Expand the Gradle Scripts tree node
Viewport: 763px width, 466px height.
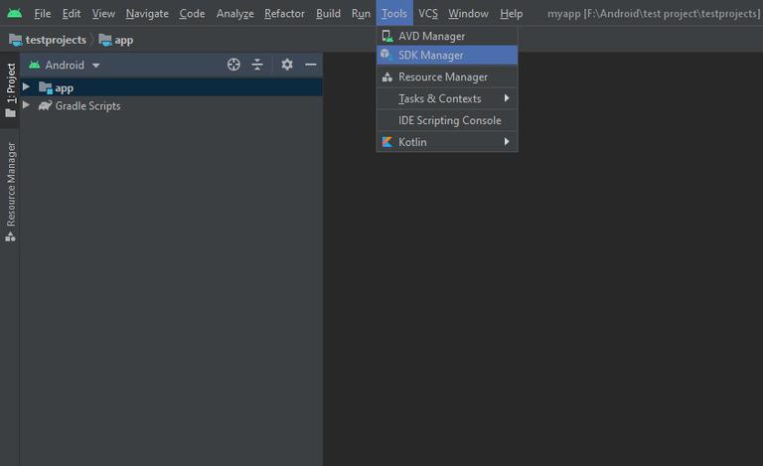coord(26,105)
